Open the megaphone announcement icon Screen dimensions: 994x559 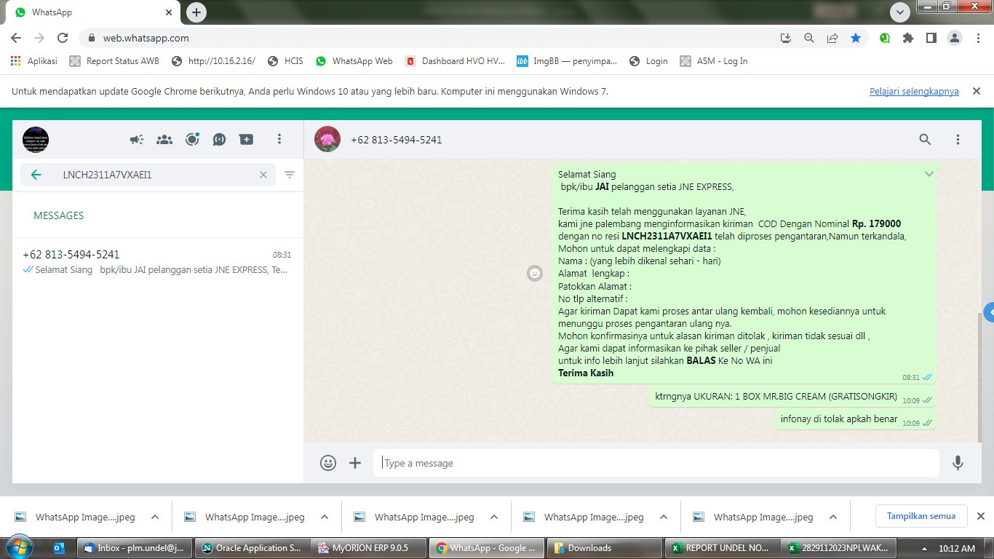coord(137,139)
